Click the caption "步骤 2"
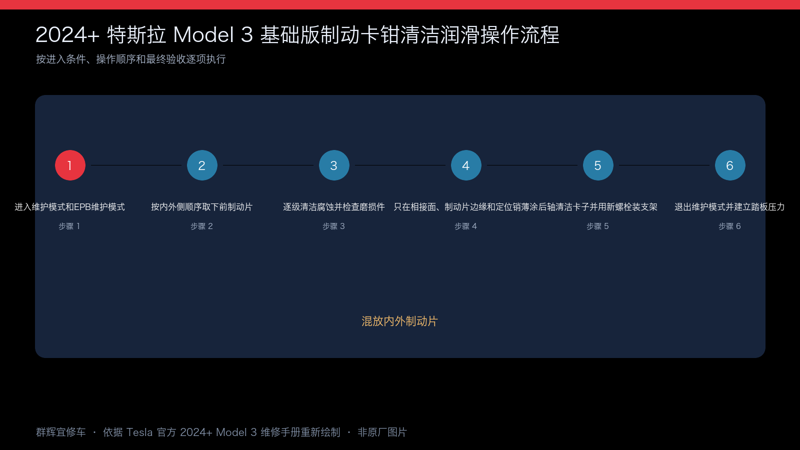Screen dimensions: 800x450 click(x=201, y=226)
